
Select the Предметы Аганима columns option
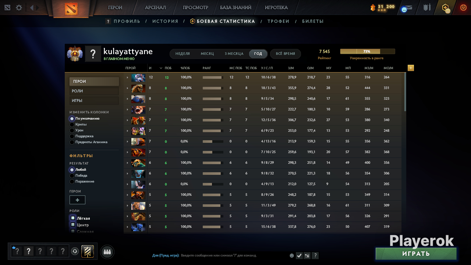click(x=89, y=142)
